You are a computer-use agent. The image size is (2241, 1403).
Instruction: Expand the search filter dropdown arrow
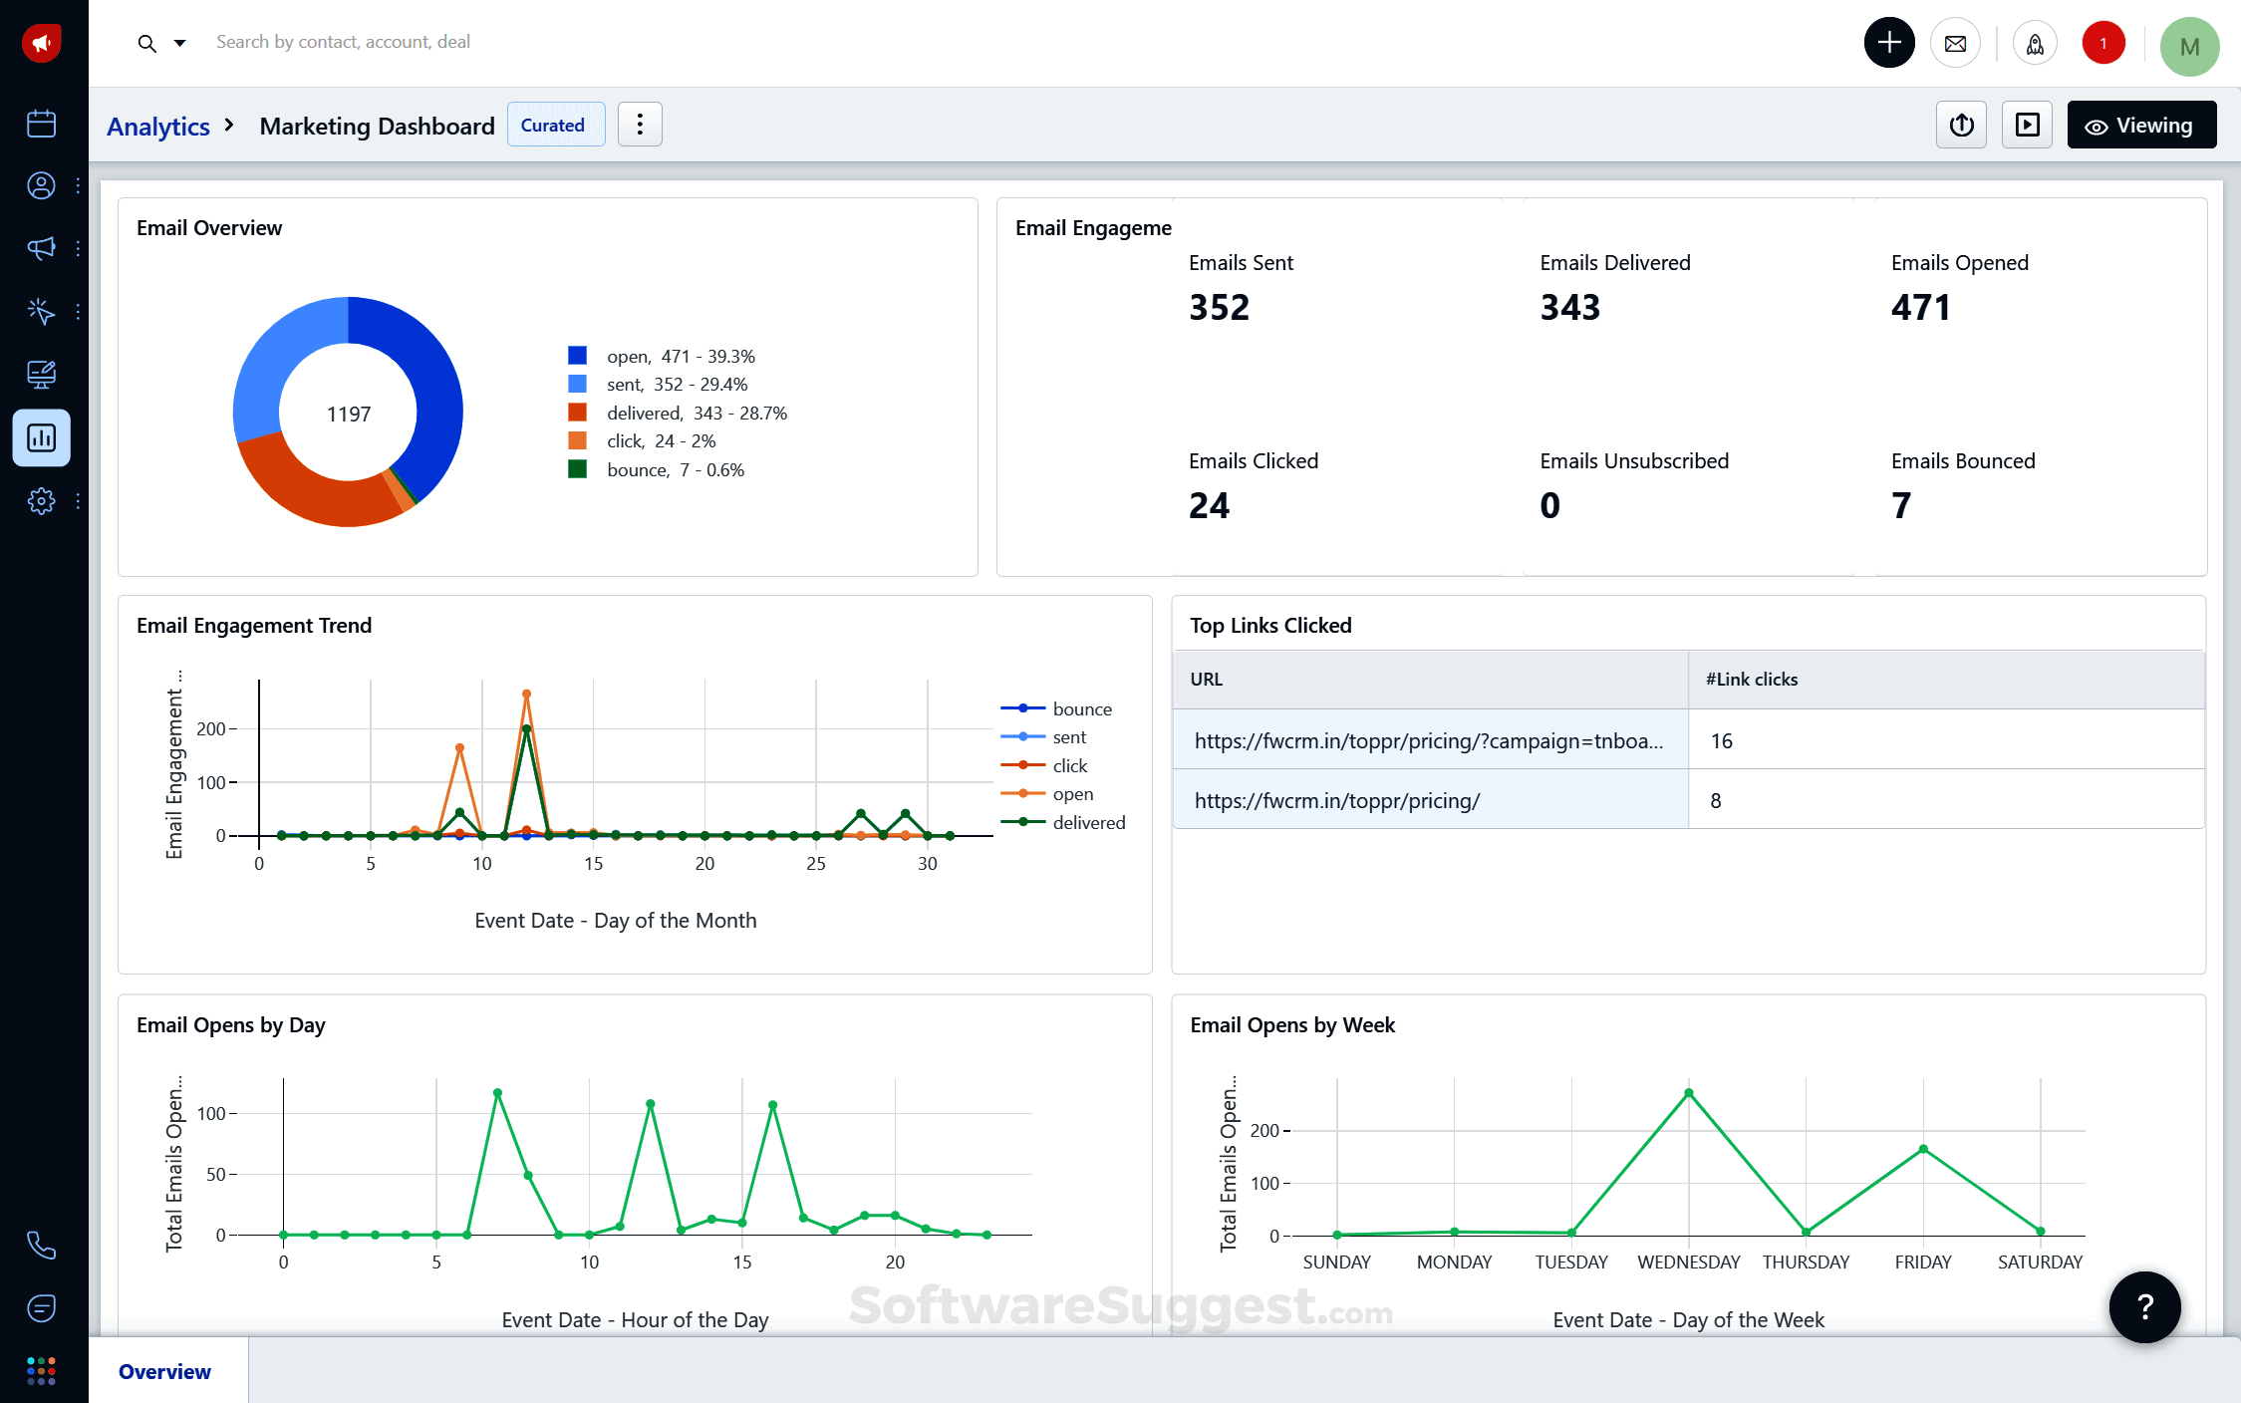(180, 43)
